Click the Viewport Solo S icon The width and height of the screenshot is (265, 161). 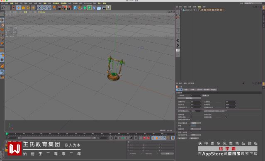pos(2,59)
